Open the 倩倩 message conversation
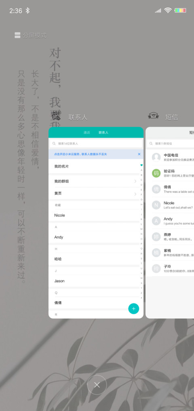Image resolution: width=194 pixels, height=411 pixels. tap(170, 189)
